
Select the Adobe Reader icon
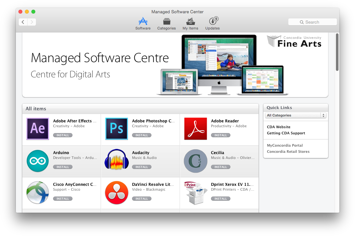pyautogui.click(x=195, y=129)
